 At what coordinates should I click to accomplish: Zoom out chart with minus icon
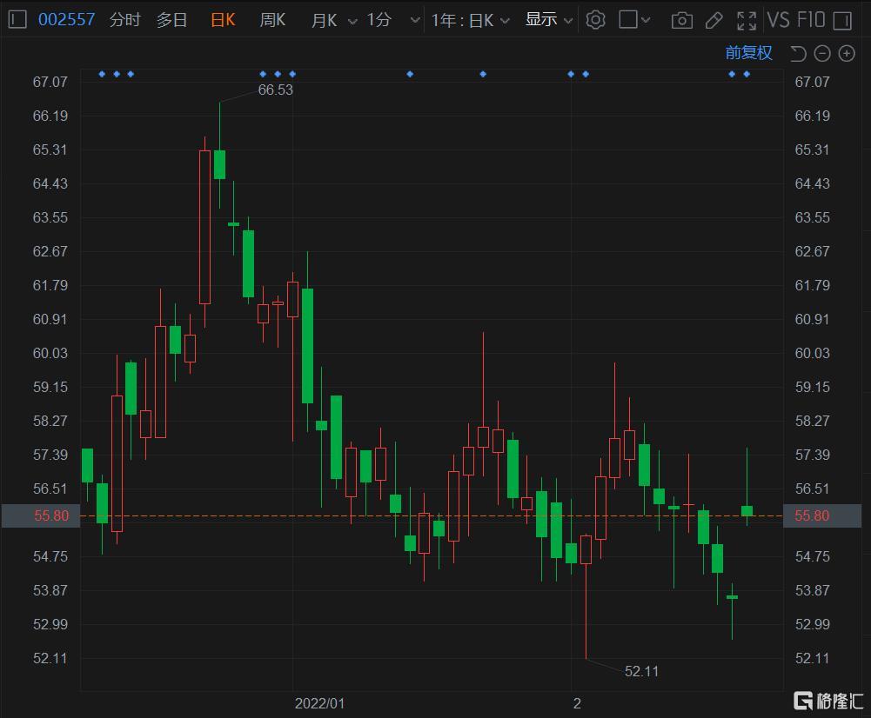(822, 54)
